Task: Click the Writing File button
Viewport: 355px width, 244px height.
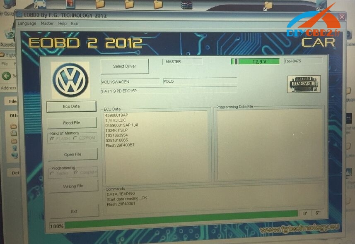Action: point(73,187)
